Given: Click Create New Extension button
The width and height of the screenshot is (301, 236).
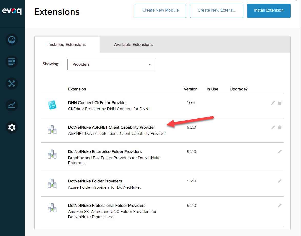Looking at the screenshot, I should point(217,11).
